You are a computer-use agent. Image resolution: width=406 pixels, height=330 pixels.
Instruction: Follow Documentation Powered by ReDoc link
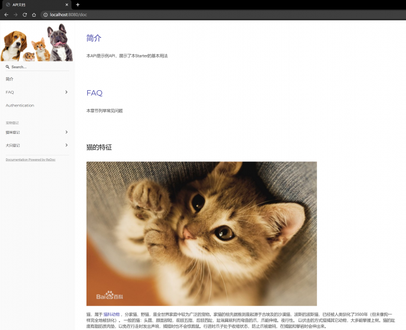30,160
